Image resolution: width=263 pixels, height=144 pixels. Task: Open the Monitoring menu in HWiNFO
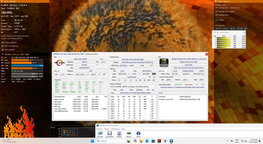(115, 129)
